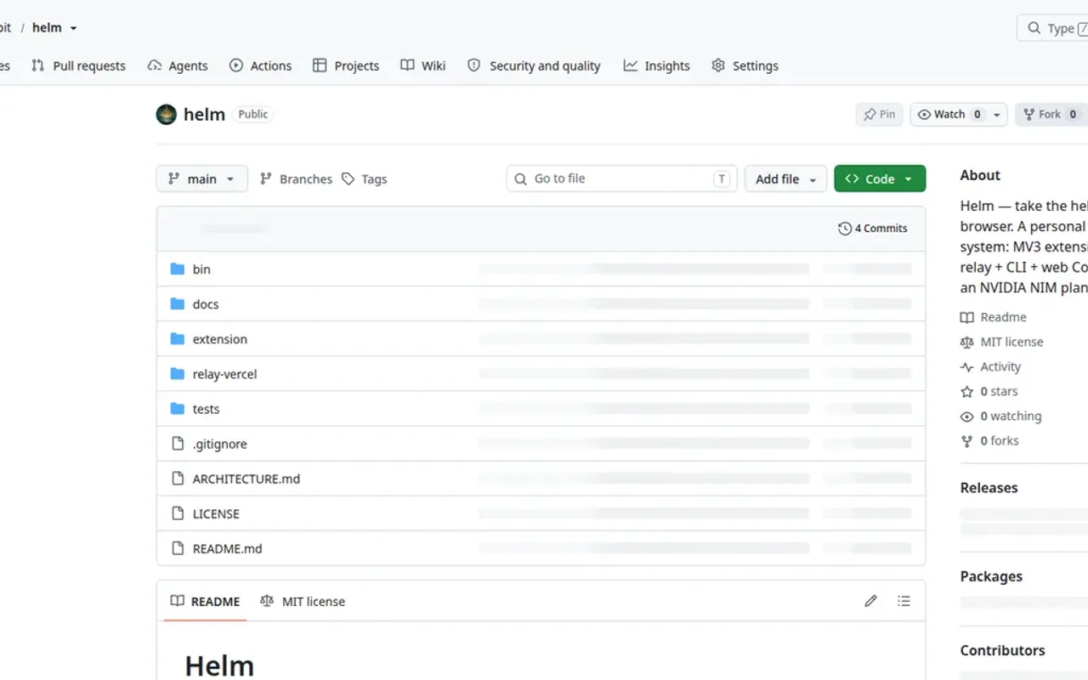Click the book icon beside Readme in About

coord(966,317)
